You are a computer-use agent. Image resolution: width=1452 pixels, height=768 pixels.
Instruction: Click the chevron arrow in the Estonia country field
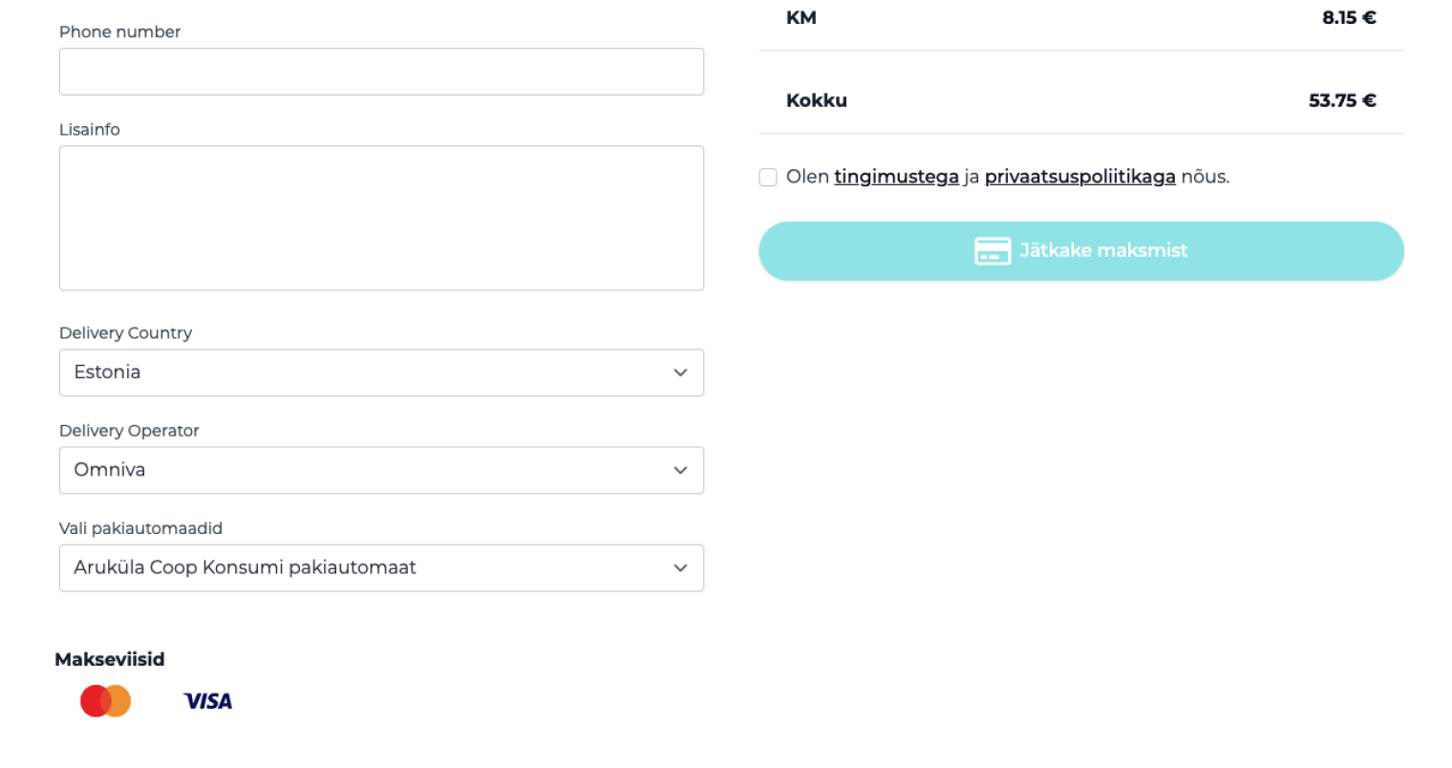pyautogui.click(x=680, y=373)
